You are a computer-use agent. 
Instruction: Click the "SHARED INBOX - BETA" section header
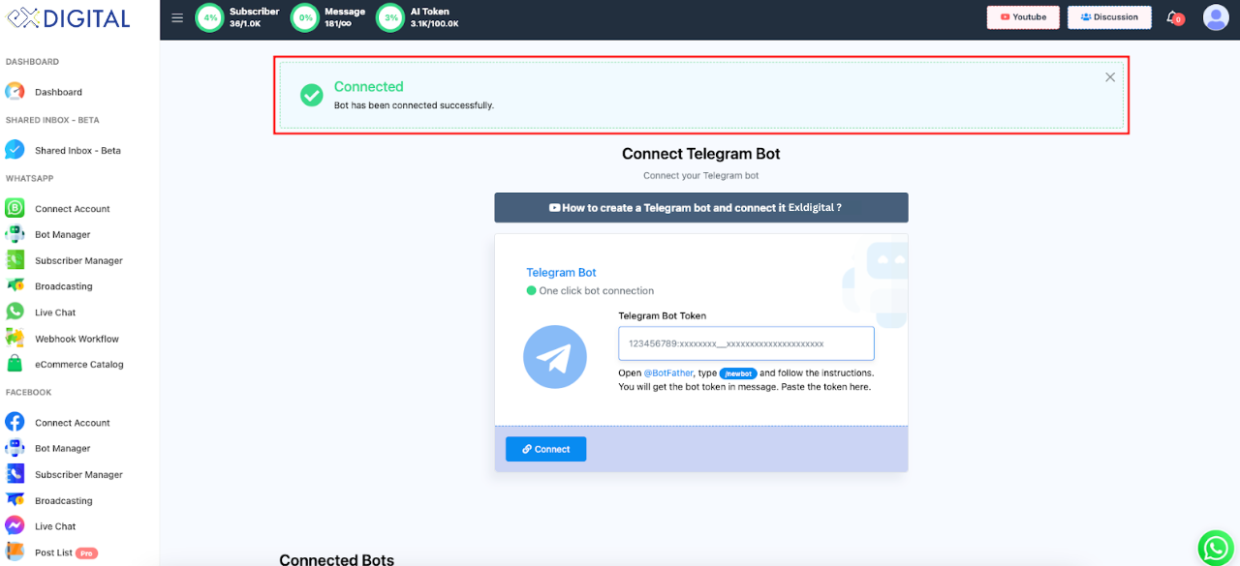[52, 120]
